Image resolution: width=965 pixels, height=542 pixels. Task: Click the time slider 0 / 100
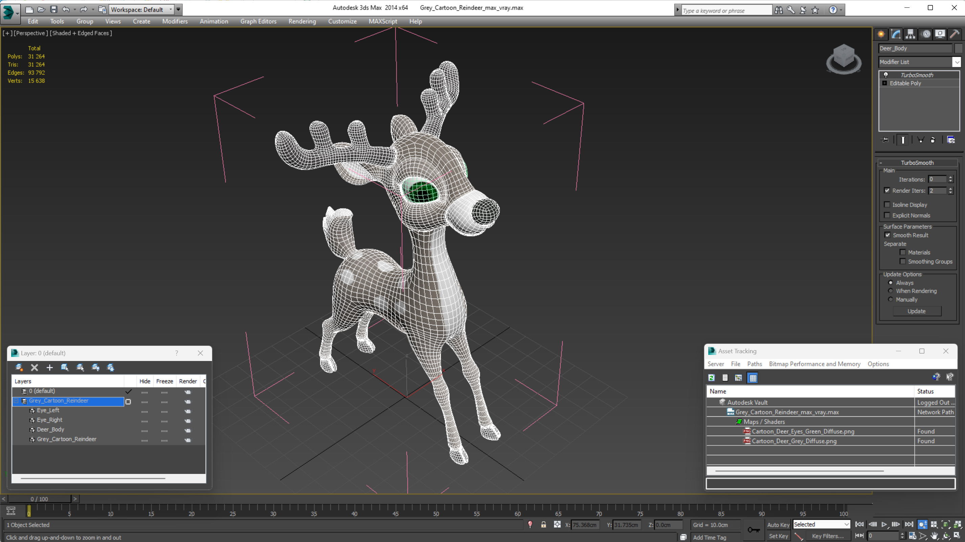click(x=39, y=499)
